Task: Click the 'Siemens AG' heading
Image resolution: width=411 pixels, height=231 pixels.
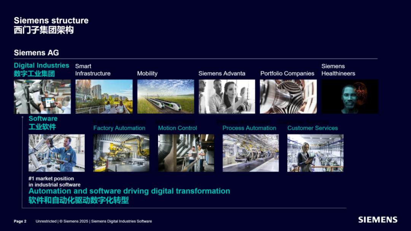Action: pos(37,53)
